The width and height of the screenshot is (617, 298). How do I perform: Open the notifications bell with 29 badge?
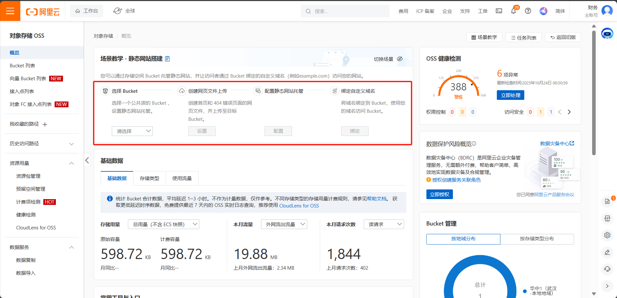pyautogui.click(x=513, y=11)
